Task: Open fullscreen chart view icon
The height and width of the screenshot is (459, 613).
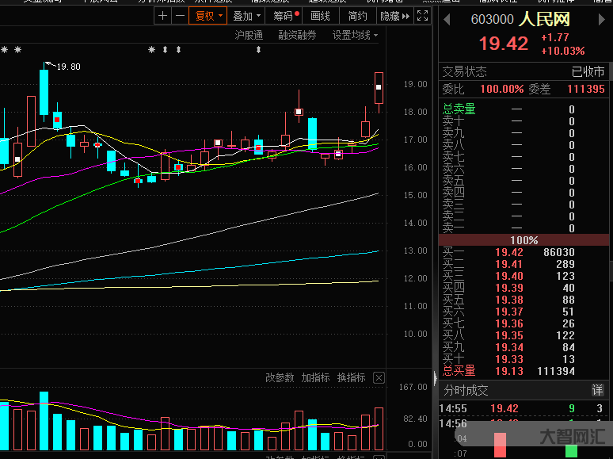Action: coord(423,16)
